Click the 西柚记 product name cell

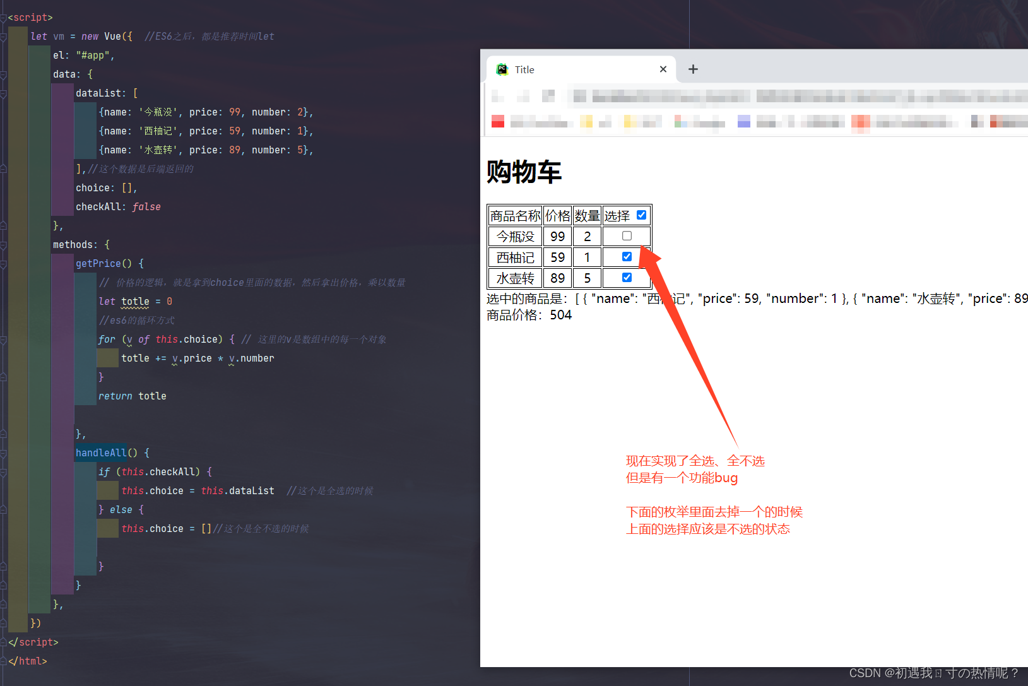pyautogui.click(x=516, y=257)
